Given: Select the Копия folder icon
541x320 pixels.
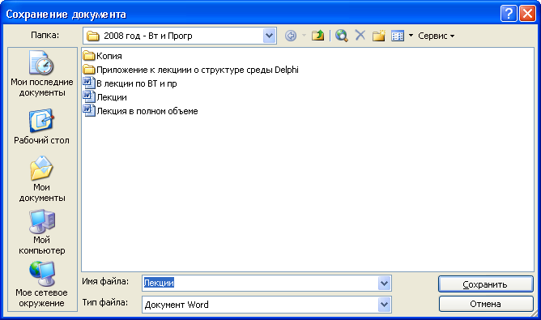Looking at the screenshot, I should pyautogui.click(x=89, y=56).
